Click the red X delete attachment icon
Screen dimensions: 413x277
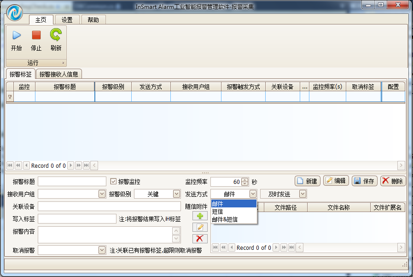click(x=200, y=239)
